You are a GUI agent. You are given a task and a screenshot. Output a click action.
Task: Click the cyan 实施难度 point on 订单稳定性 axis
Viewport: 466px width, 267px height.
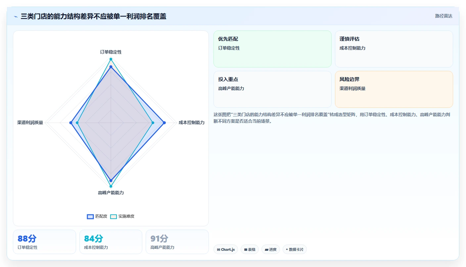pos(111,59)
